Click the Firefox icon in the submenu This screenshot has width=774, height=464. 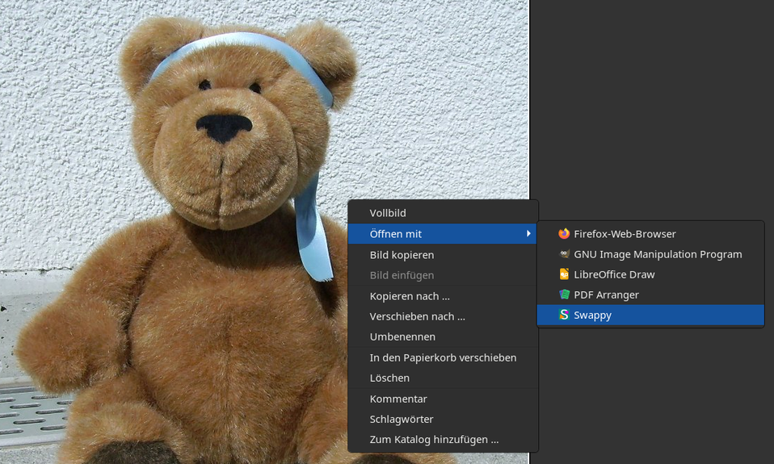tap(564, 234)
